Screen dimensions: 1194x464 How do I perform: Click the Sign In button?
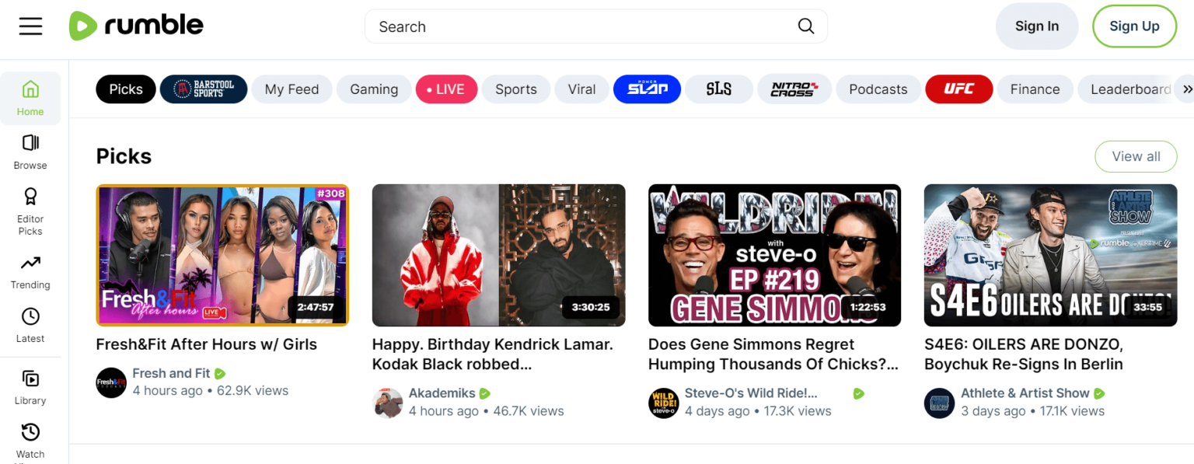(x=1037, y=26)
